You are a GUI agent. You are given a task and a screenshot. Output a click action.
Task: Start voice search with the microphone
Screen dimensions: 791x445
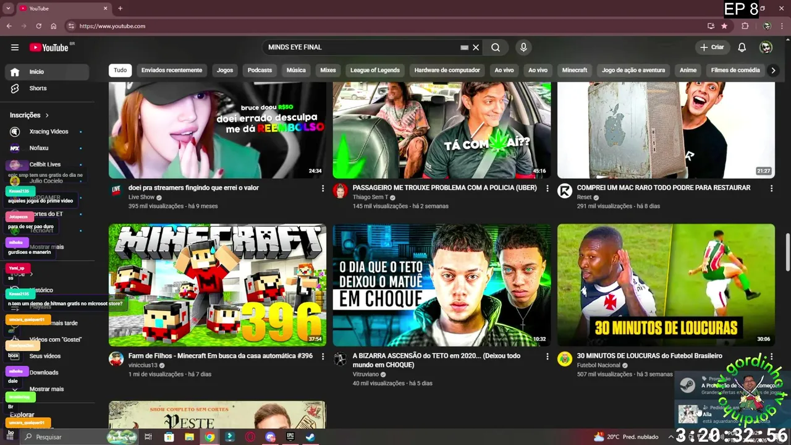[x=523, y=48]
